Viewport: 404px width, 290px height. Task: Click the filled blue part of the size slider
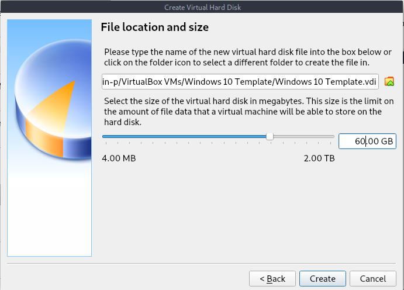click(x=184, y=136)
